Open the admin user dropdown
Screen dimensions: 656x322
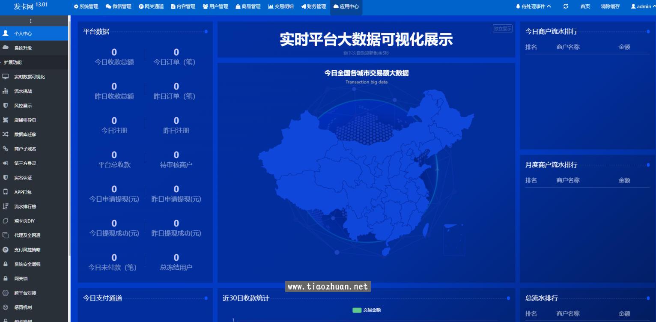643,6
